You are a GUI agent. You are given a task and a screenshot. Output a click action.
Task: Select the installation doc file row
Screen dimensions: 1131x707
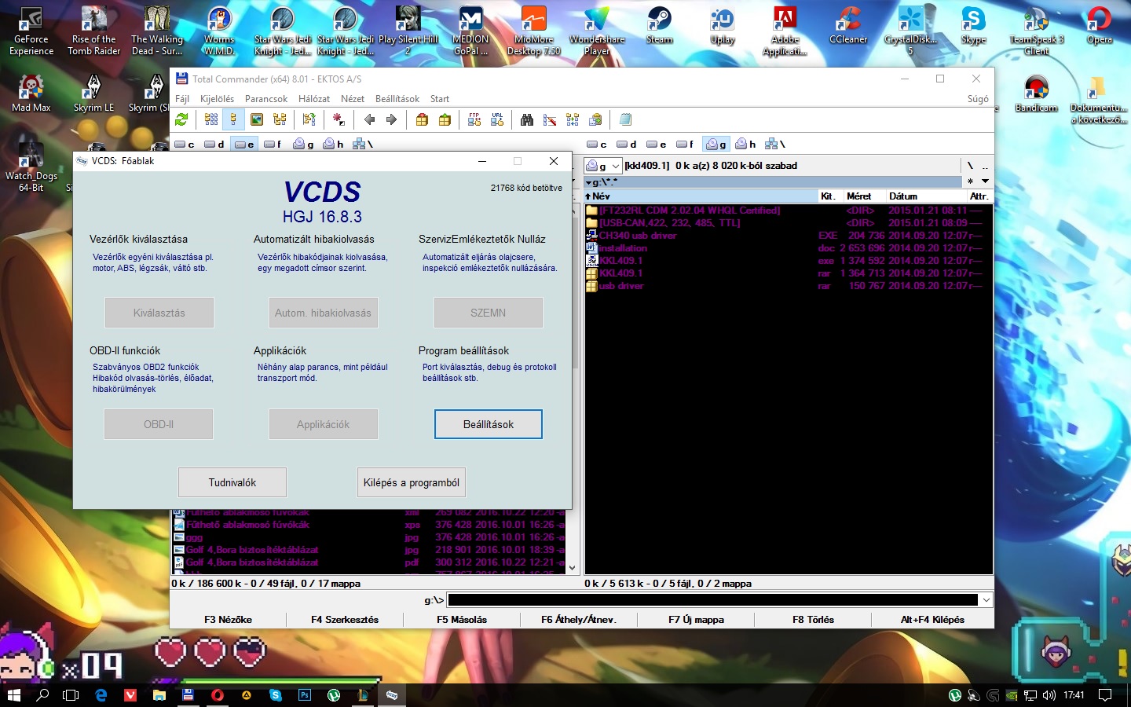(789, 248)
